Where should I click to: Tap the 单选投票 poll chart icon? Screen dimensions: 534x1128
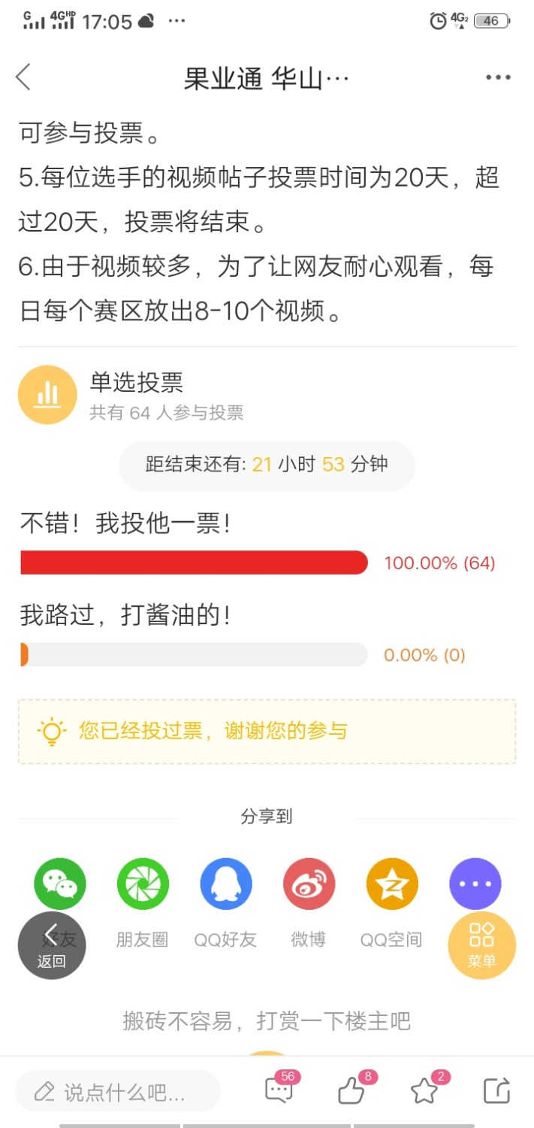tap(47, 395)
